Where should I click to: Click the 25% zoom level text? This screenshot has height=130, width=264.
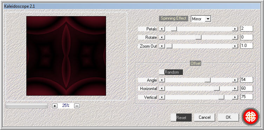pos(66,105)
